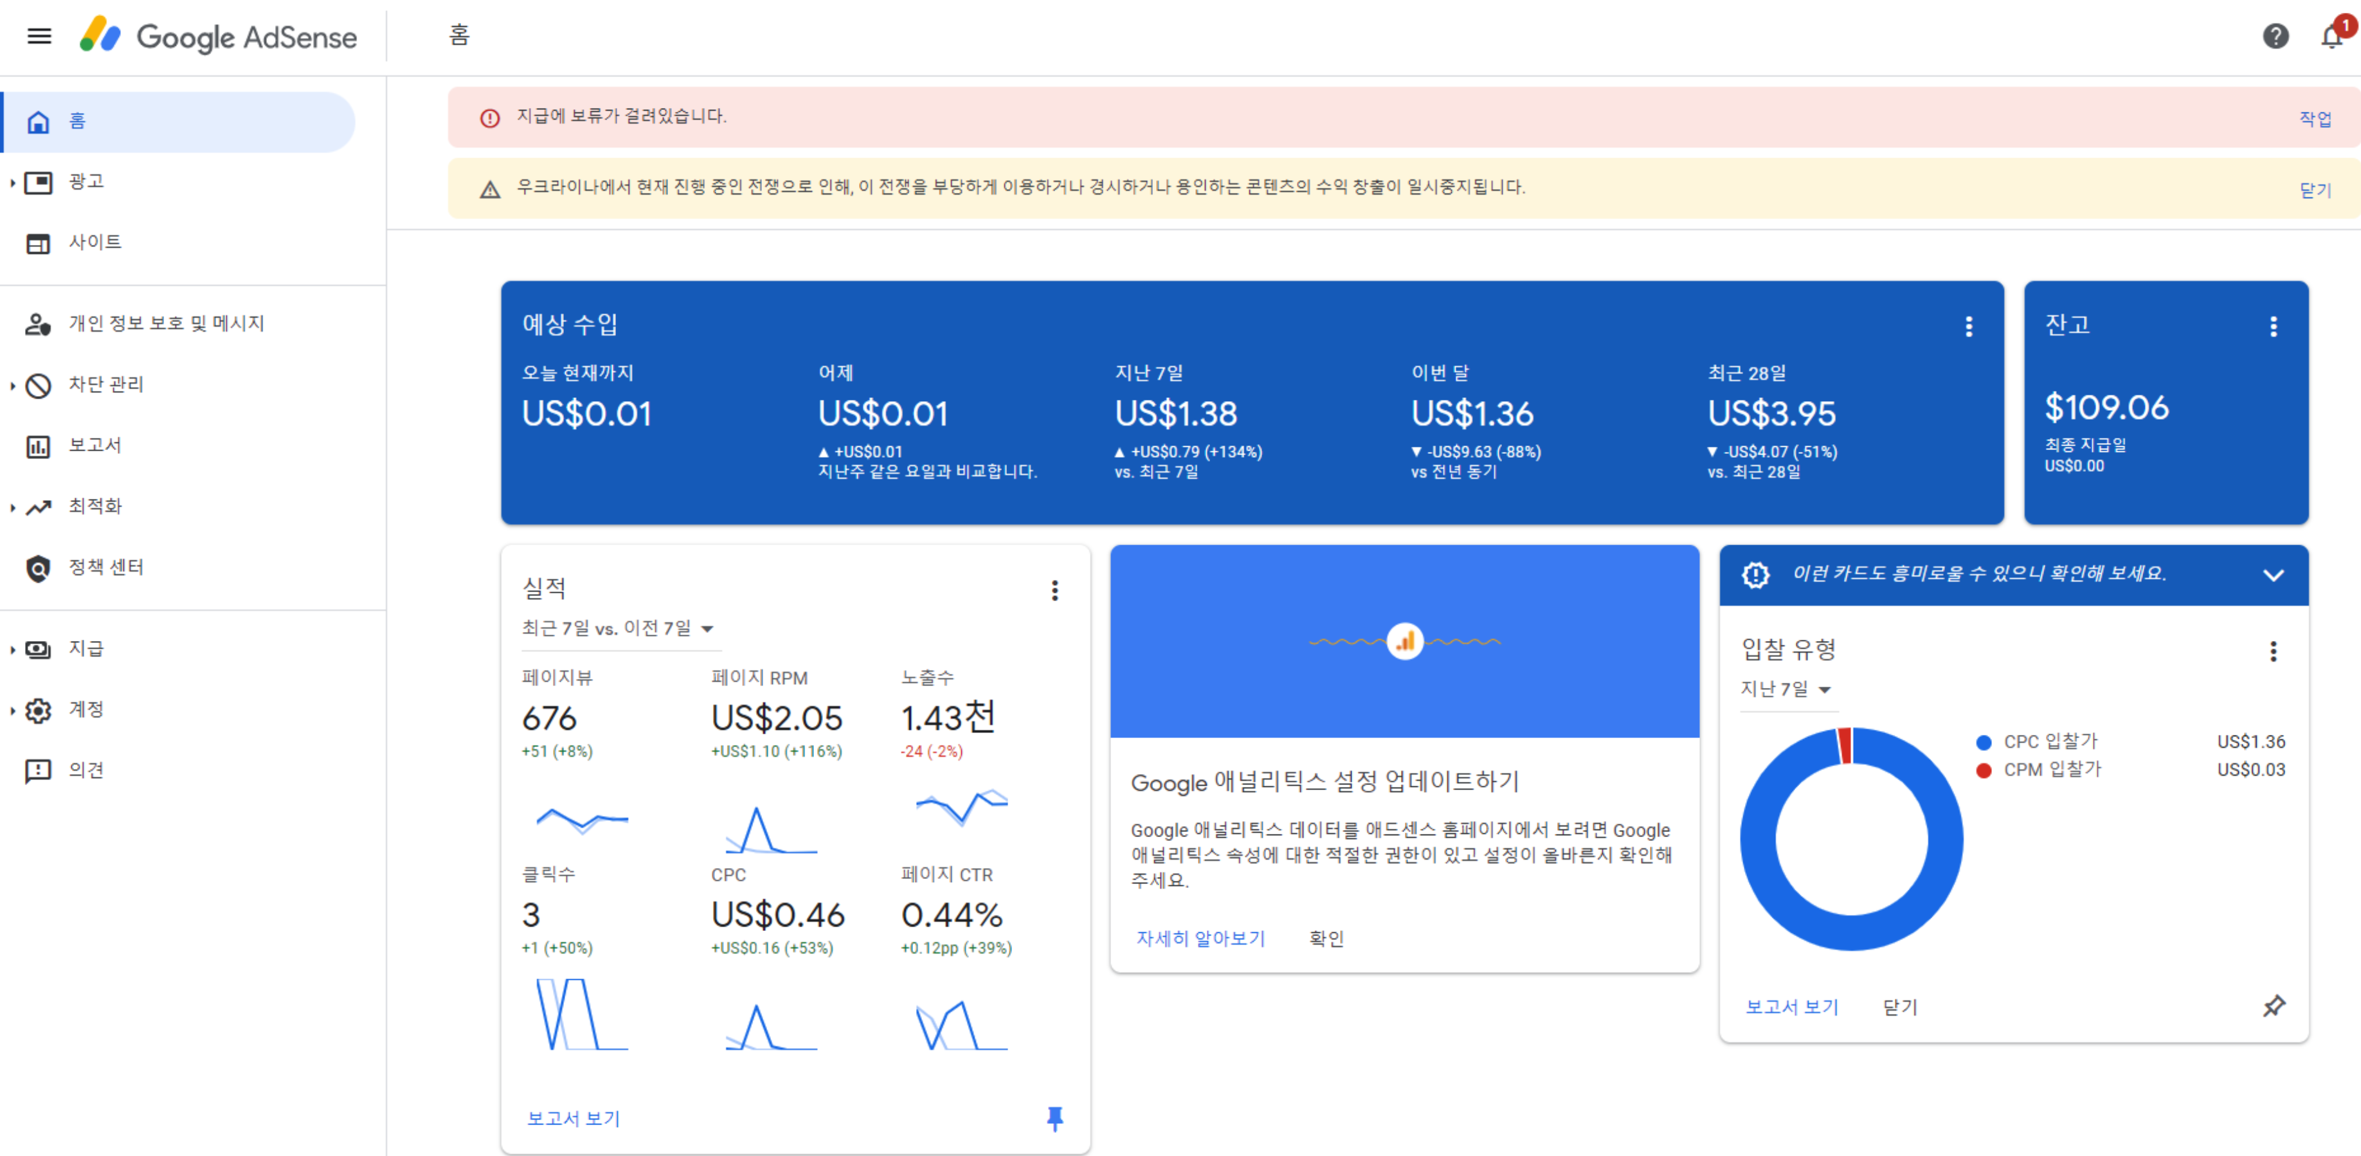The image size is (2361, 1156).
Task: Open 최근 7일 vs. 이전 7일 dropdown
Action: click(617, 629)
